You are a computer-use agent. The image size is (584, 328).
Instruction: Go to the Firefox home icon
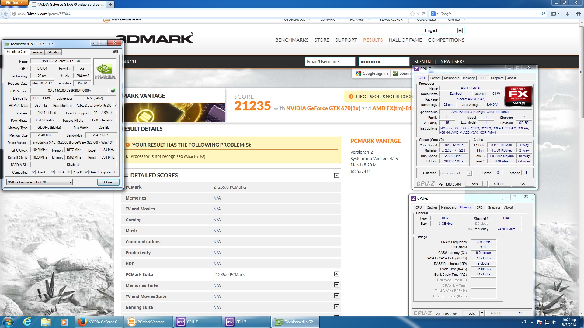click(x=579, y=14)
